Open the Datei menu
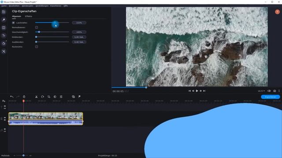The image size is (282, 158). tap(4, 6)
